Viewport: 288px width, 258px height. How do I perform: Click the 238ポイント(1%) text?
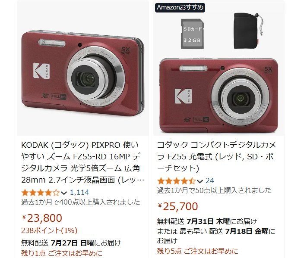[49, 230]
